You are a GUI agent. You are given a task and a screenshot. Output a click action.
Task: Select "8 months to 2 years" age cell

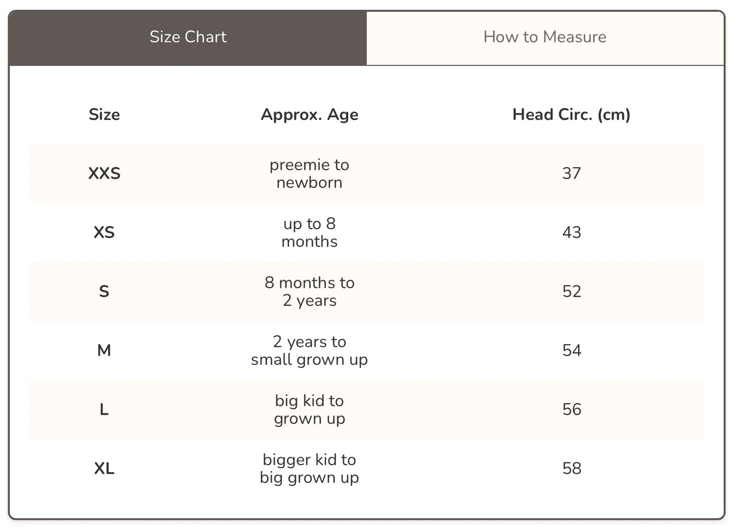pos(309,291)
